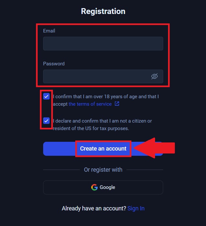Click the Google logo icon
Viewport: 206px width, 226px height.
click(x=94, y=187)
